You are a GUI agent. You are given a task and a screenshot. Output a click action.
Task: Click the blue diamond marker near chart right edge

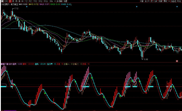(177, 7)
